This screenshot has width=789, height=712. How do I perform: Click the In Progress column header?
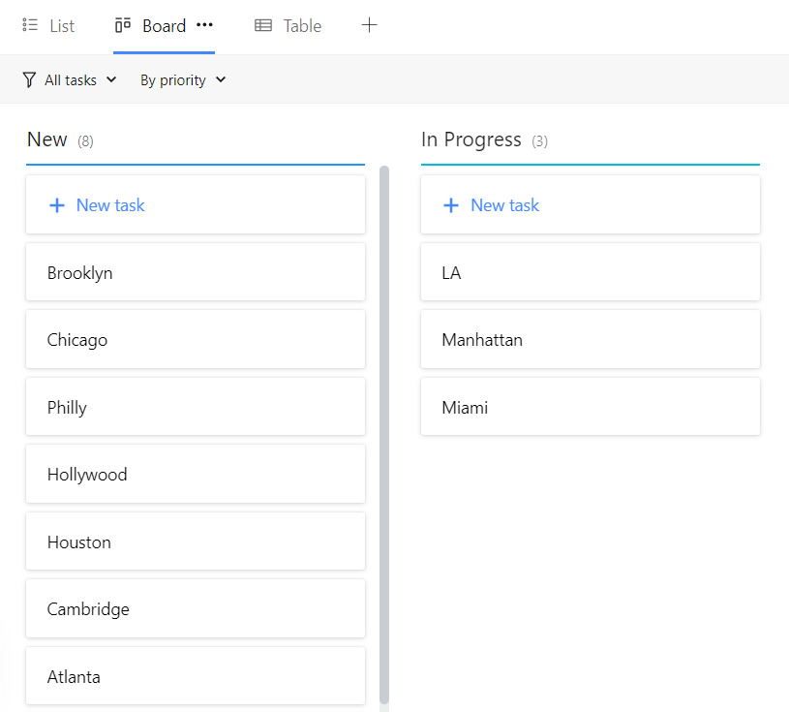tap(471, 140)
